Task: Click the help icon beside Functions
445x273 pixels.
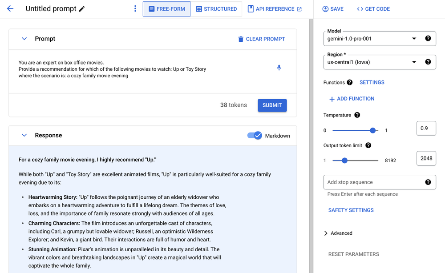Action: [350, 82]
